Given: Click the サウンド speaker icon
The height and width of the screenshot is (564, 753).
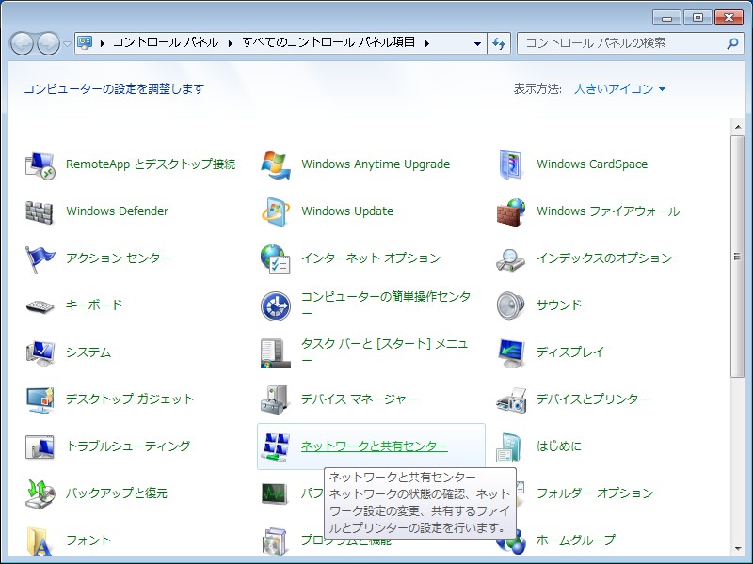Looking at the screenshot, I should tap(511, 305).
